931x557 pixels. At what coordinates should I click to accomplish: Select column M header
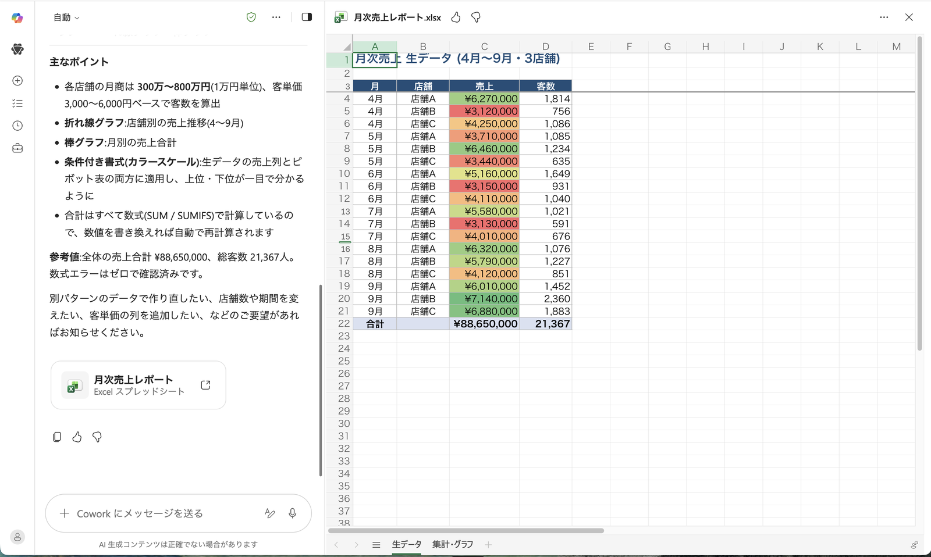tap(896, 47)
